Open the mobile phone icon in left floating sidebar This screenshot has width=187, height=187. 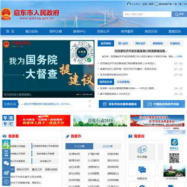6,153
